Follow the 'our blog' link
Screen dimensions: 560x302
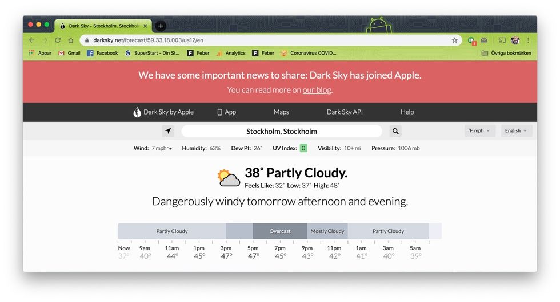(x=317, y=90)
